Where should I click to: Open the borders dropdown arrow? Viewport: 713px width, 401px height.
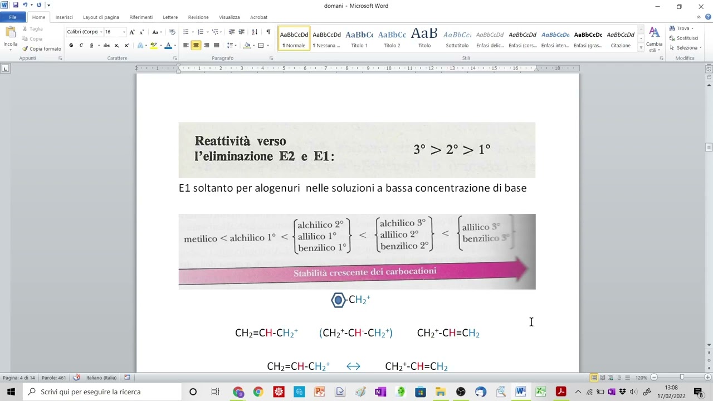267,45
